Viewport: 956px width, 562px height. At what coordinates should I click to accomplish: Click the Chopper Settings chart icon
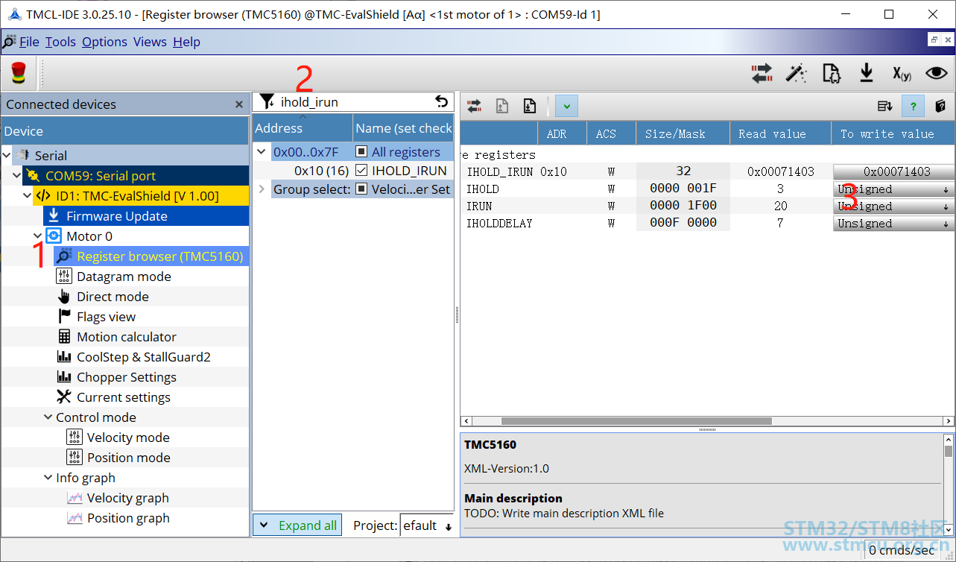coord(64,377)
